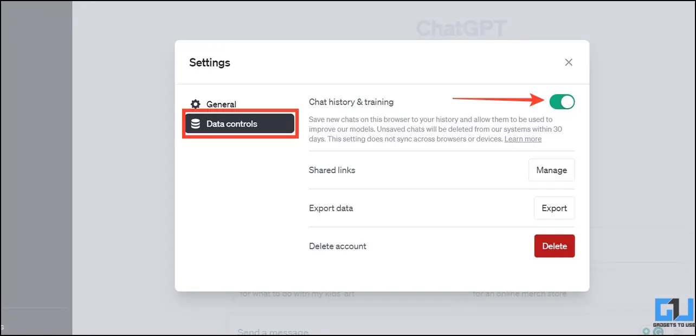Viewport: 696px width, 336px height.
Task: Turn off Chat history & training toggle
Action: [x=562, y=101]
